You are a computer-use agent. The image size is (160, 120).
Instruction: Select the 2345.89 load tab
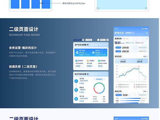pos(123,61)
